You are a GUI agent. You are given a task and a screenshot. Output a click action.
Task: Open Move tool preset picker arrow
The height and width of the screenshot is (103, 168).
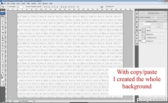pos(5,7)
